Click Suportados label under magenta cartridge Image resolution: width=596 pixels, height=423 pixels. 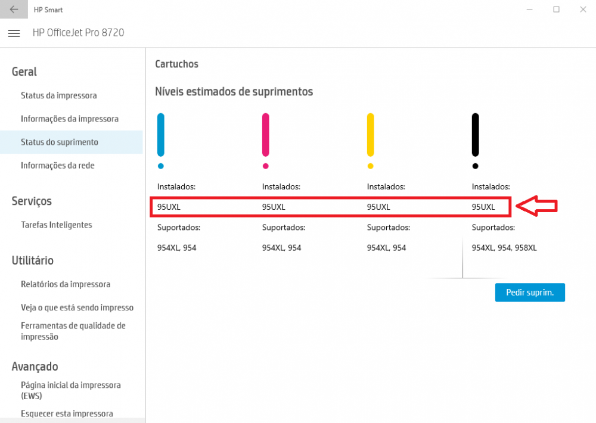tap(284, 227)
